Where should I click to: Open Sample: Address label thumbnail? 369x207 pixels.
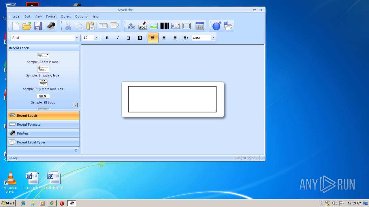tap(43, 56)
